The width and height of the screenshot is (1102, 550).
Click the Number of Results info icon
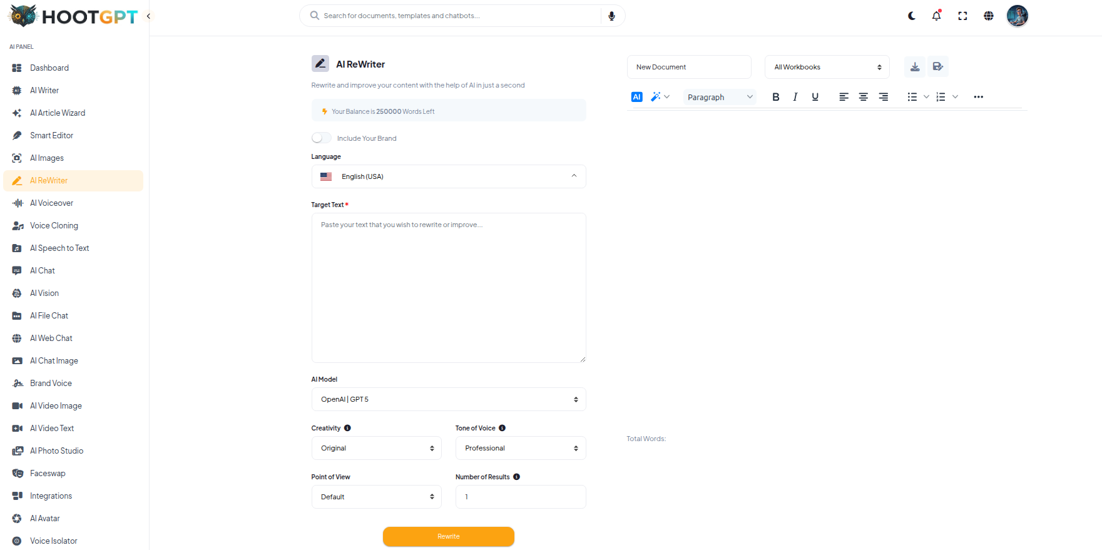point(516,477)
